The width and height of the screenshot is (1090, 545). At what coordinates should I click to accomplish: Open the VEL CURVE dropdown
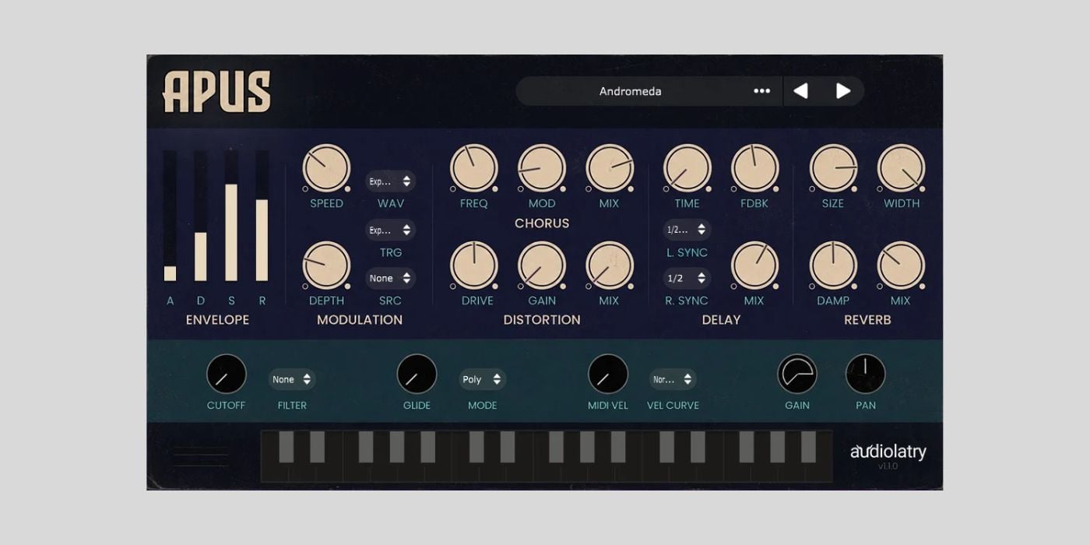pyautogui.click(x=673, y=379)
